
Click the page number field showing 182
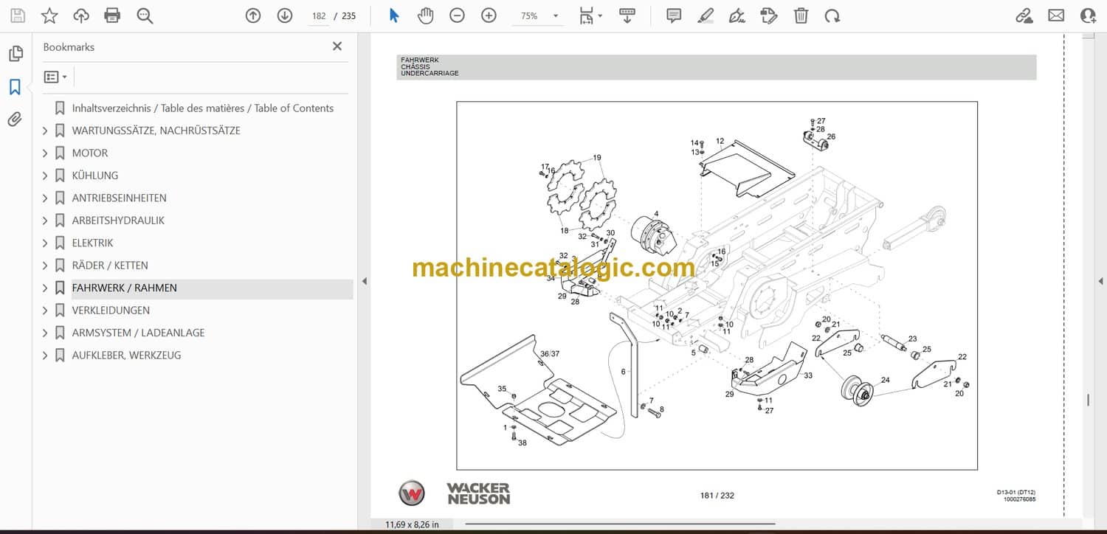point(319,15)
